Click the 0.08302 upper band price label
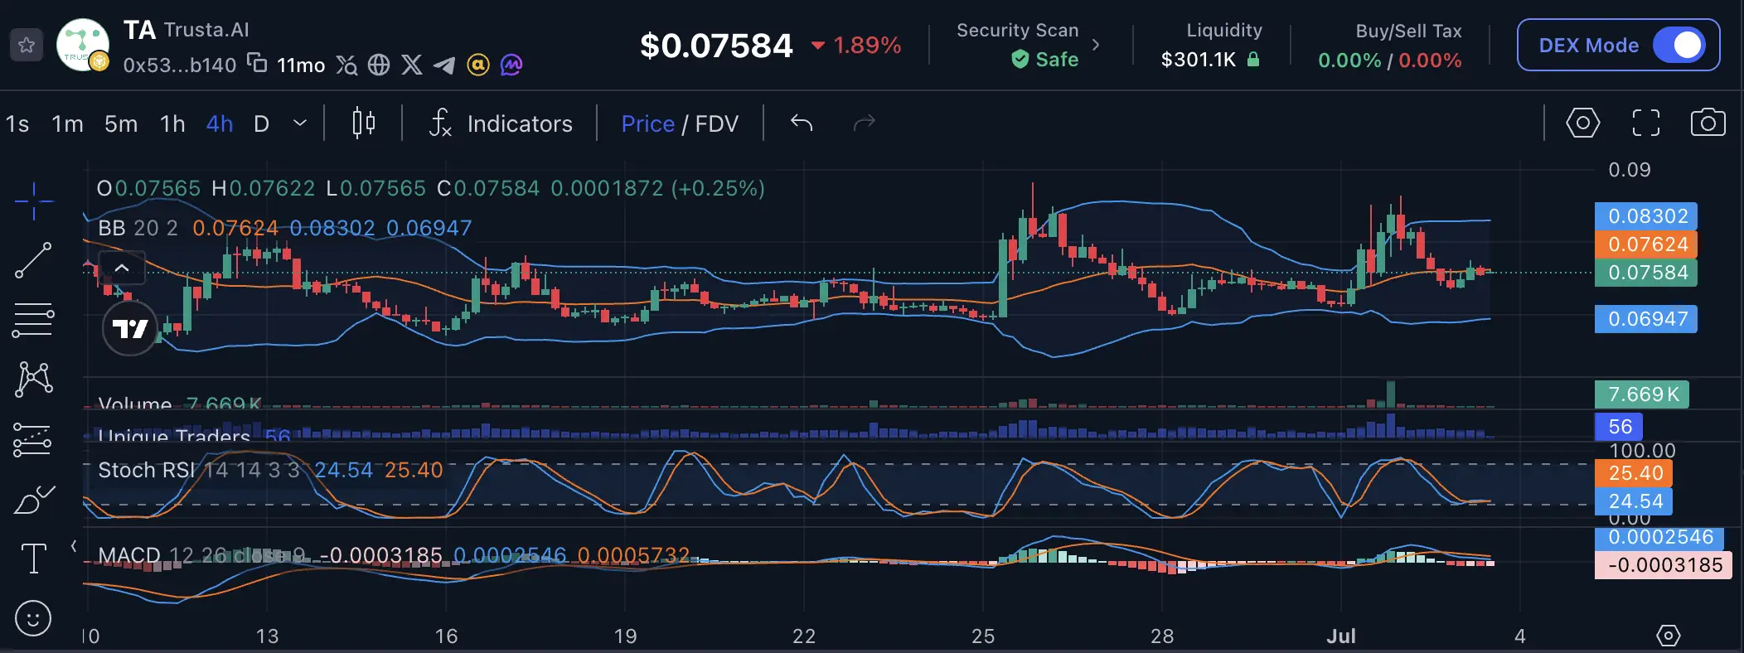This screenshot has width=1744, height=653. pyautogui.click(x=1646, y=216)
